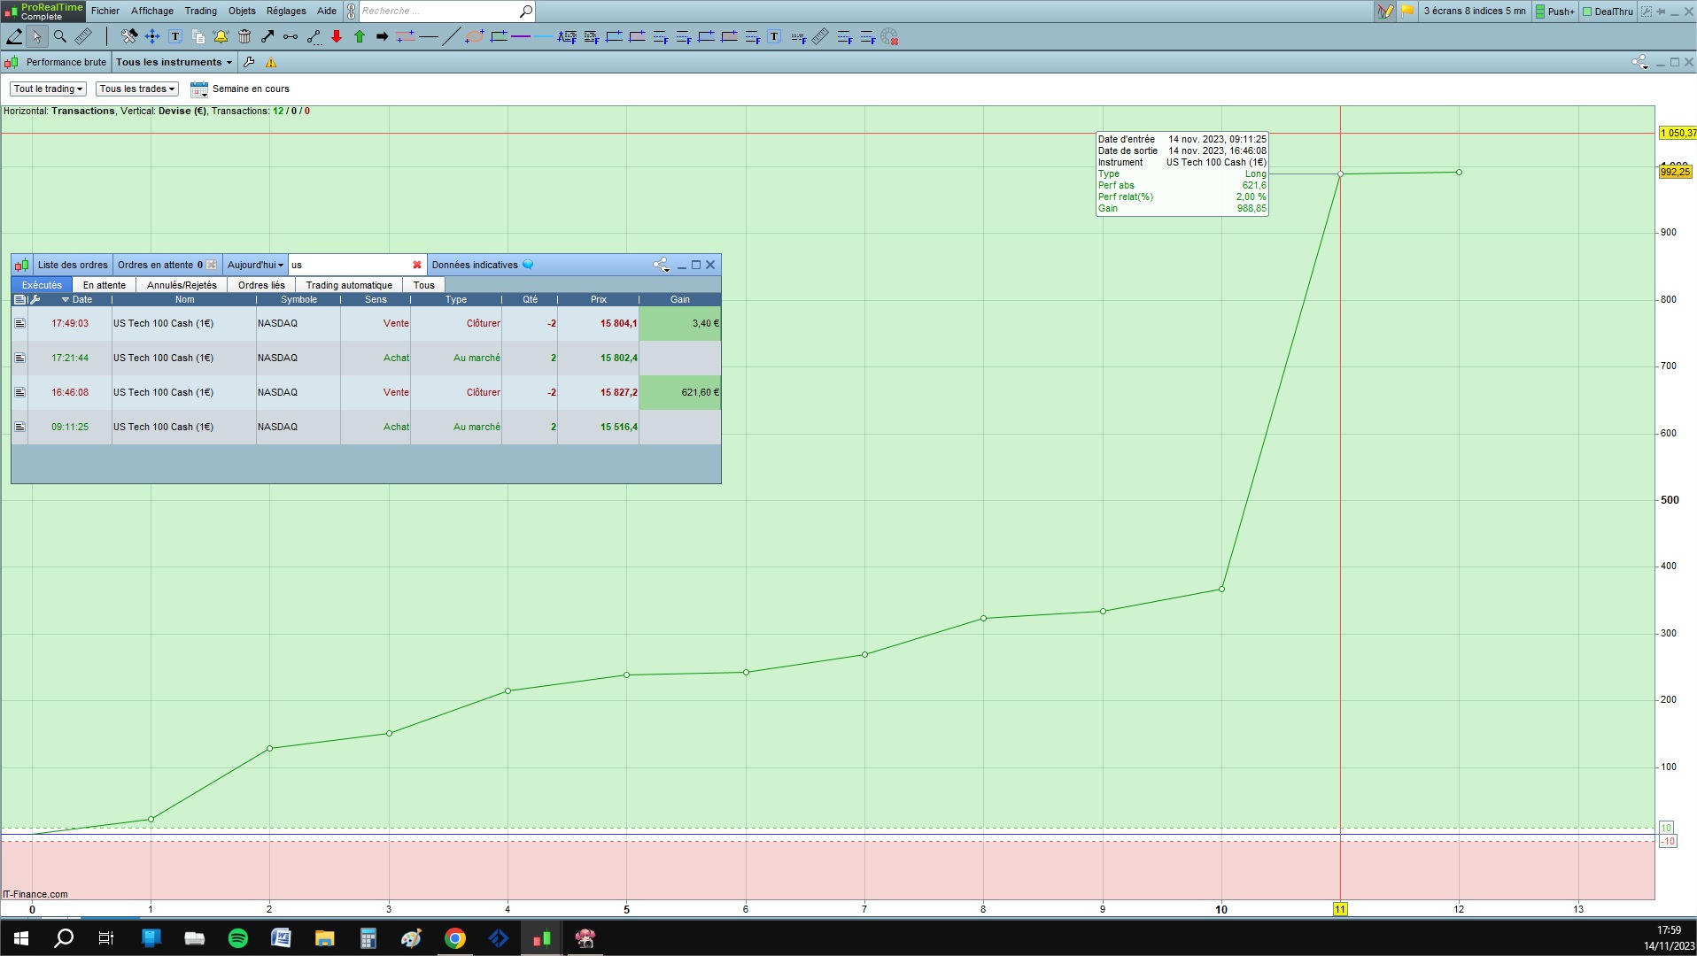Click the yellow warning triangle icon
Screen dimensions: 1697x956
pos(271,62)
